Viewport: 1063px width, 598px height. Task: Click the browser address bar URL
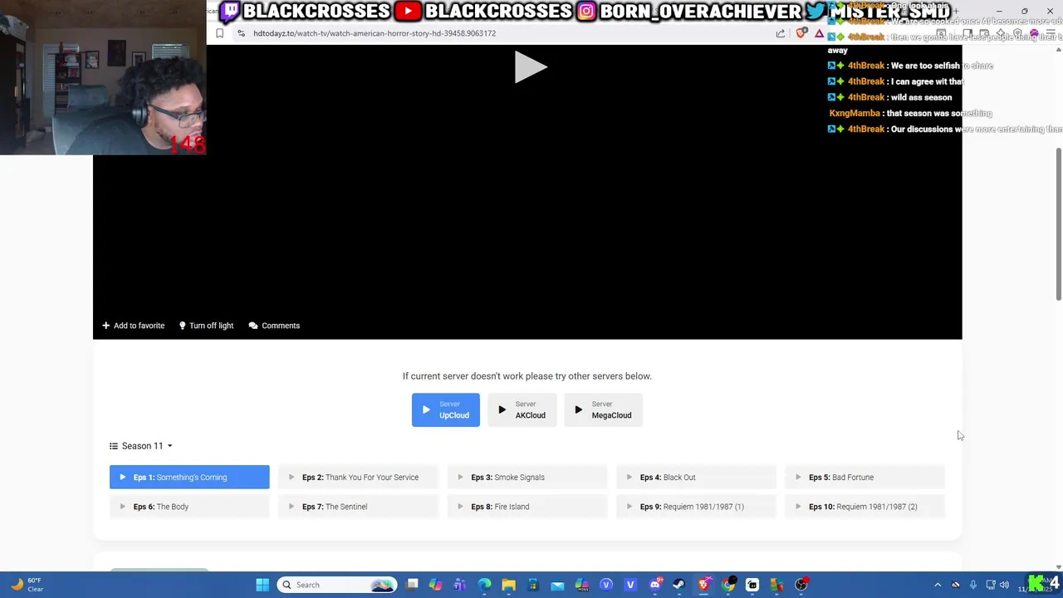point(375,33)
